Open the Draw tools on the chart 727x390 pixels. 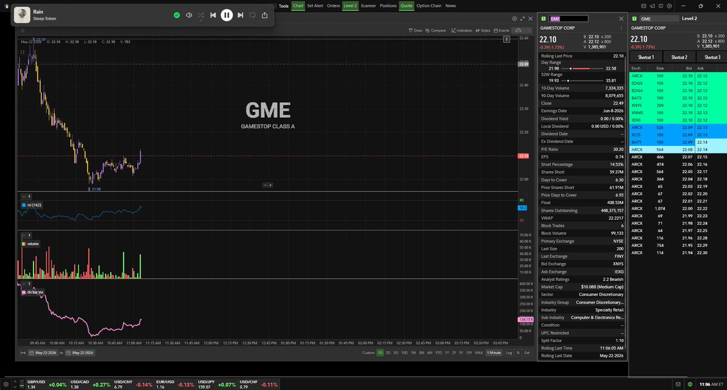pyautogui.click(x=416, y=30)
